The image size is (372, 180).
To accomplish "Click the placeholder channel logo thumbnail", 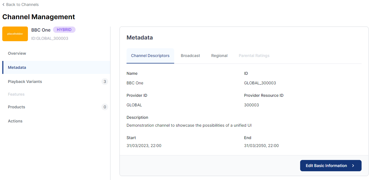I will point(15,34).
